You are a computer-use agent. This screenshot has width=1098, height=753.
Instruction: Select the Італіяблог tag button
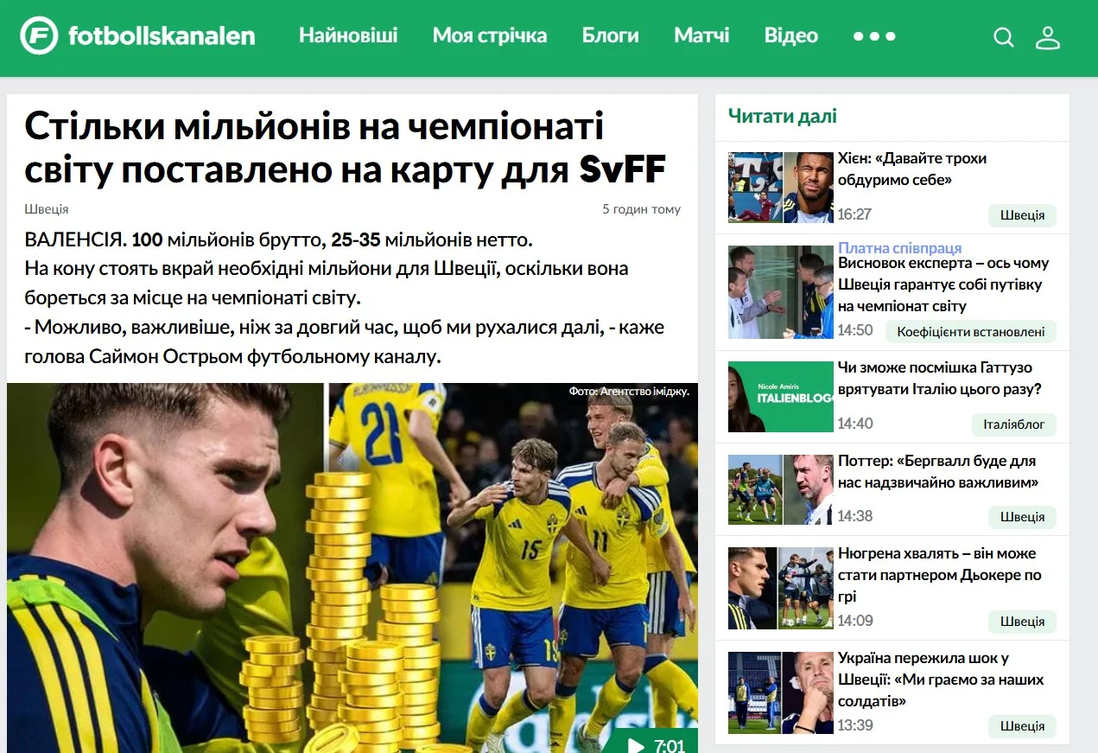click(x=1014, y=424)
